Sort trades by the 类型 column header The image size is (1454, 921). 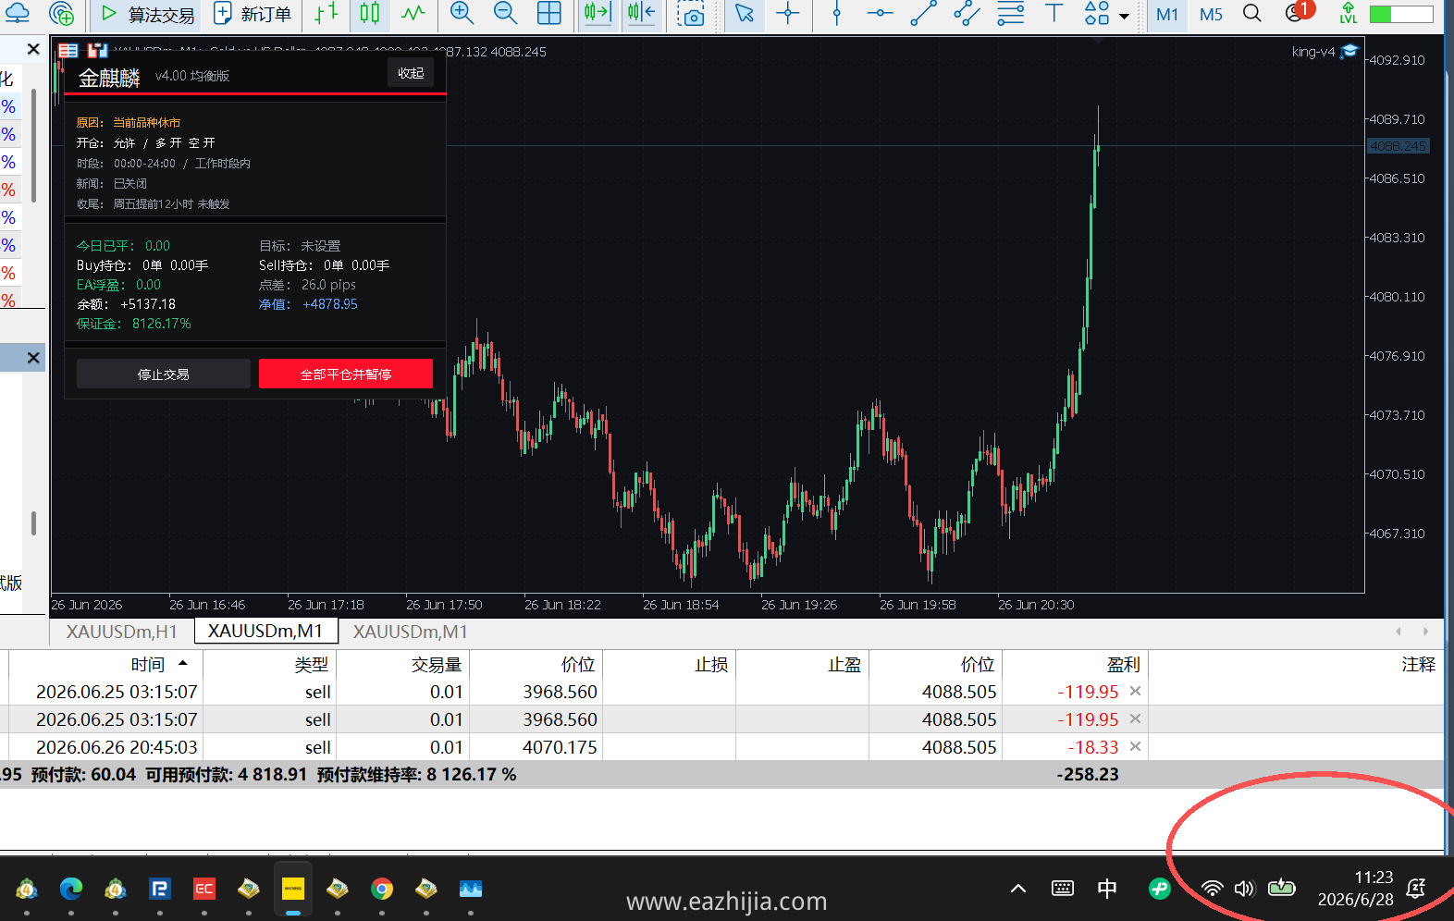(x=311, y=664)
